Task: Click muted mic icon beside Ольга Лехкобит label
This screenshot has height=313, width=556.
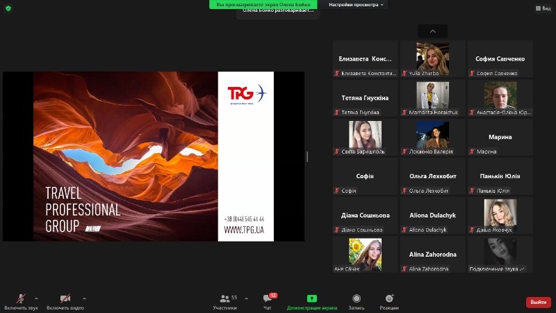Action: 404,191
